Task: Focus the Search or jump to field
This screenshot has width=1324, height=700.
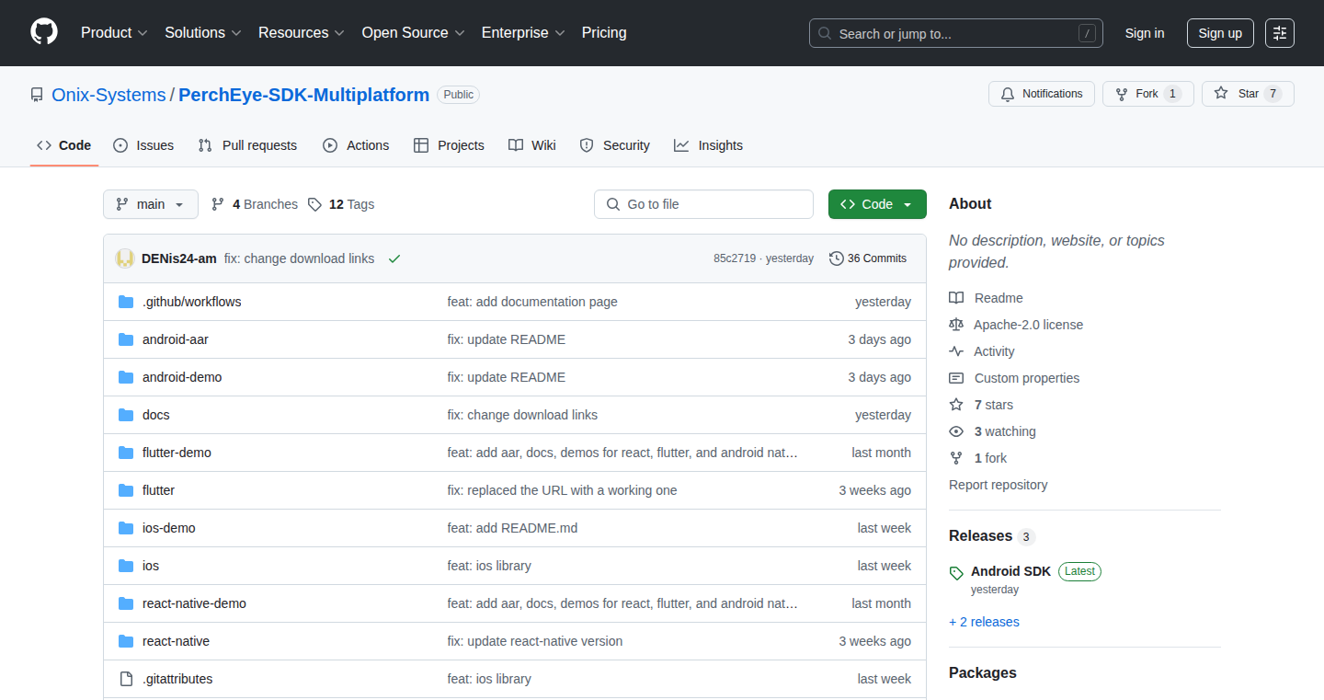Action: point(956,33)
